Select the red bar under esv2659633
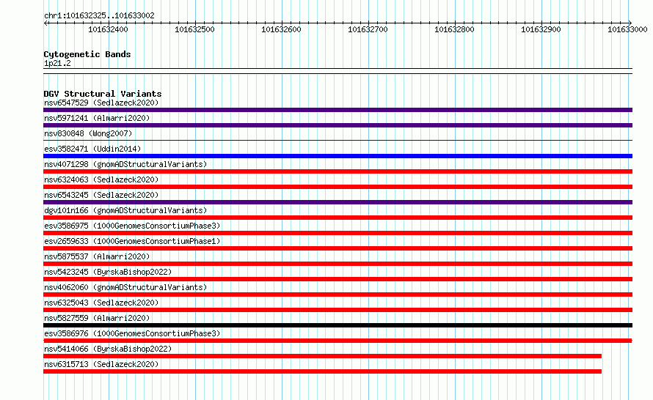Image resolution: width=653 pixels, height=400 pixels. (x=338, y=248)
